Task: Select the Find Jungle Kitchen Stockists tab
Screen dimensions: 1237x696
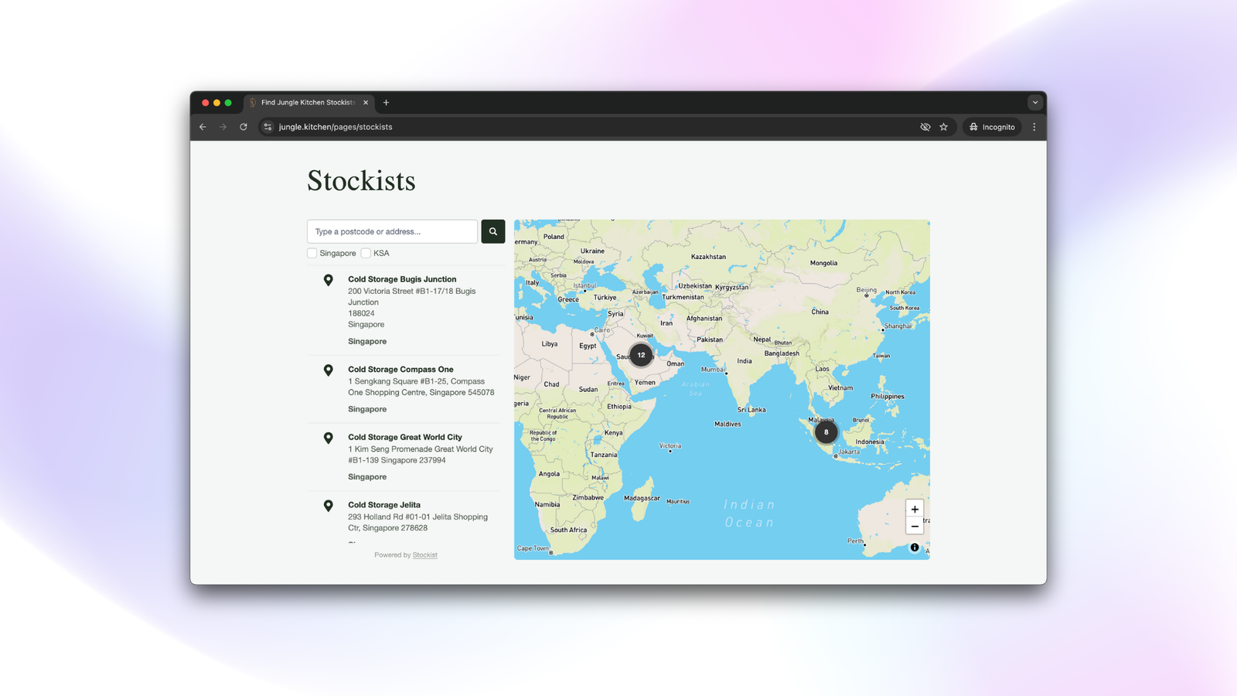Action: tap(308, 102)
